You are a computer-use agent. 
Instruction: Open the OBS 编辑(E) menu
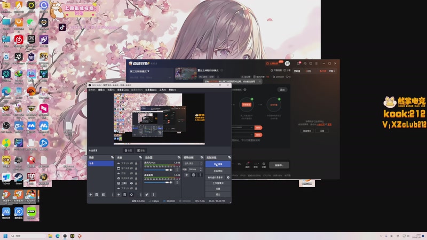click(101, 90)
